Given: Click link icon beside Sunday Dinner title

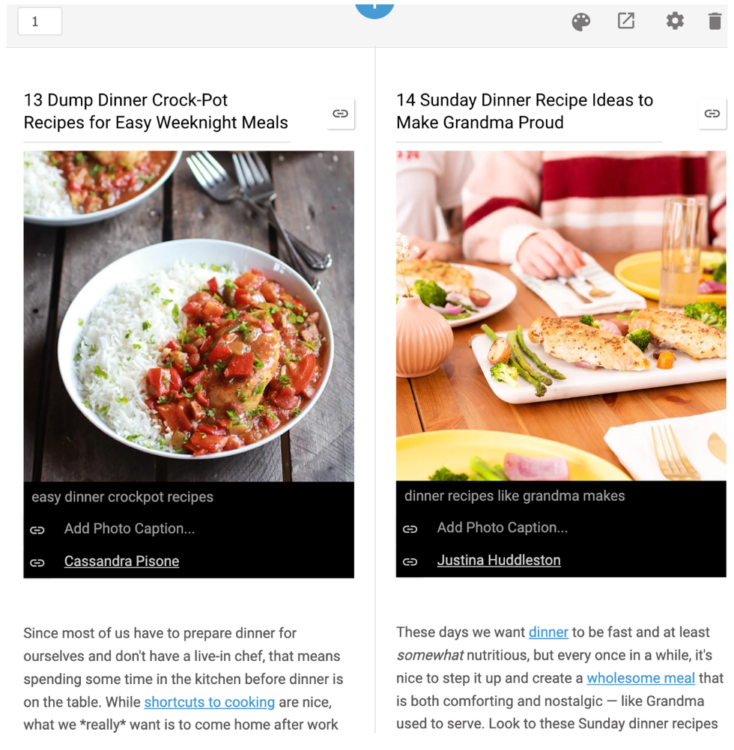Looking at the screenshot, I should pyautogui.click(x=712, y=114).
